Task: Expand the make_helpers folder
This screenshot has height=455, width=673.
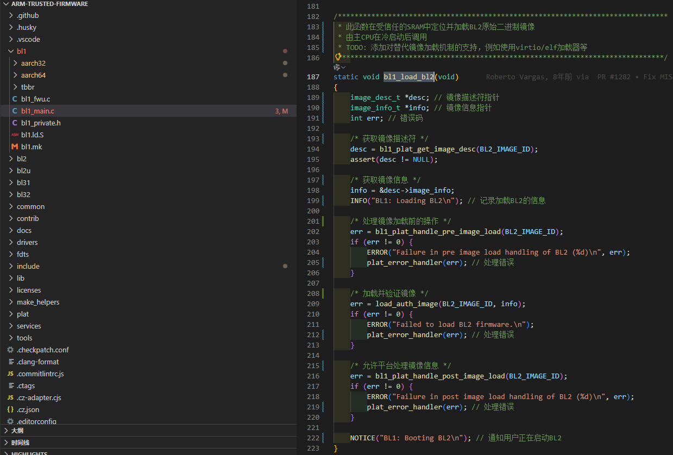Action: tap(11, 302)
